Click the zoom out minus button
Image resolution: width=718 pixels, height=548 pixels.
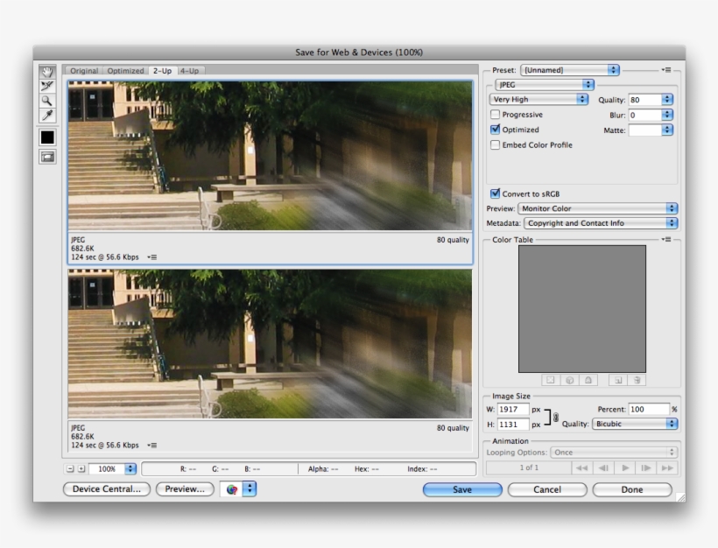[71, 469]
